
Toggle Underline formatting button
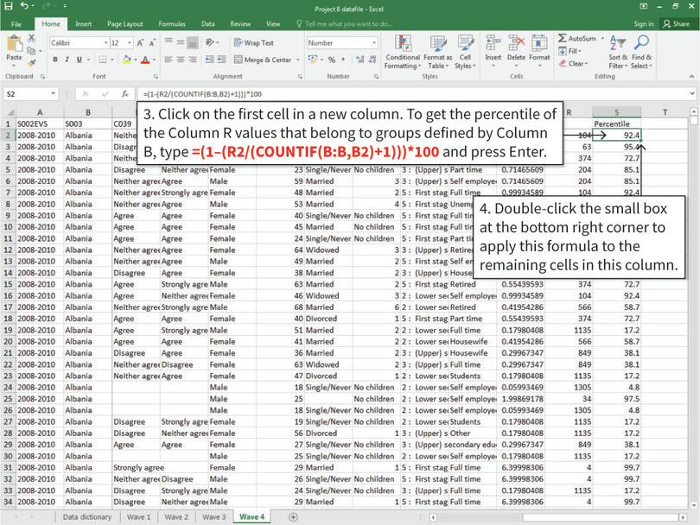click(x=79, y=60)
